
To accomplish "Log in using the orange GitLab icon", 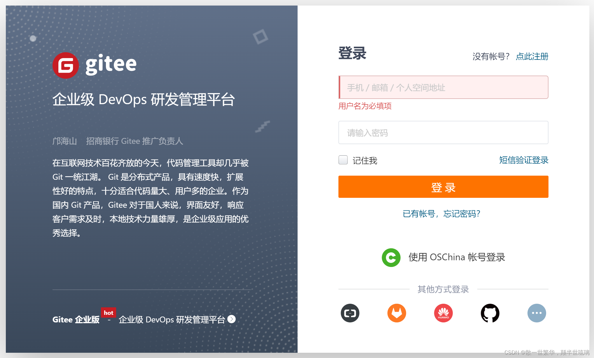I will [x=396, y=313].
